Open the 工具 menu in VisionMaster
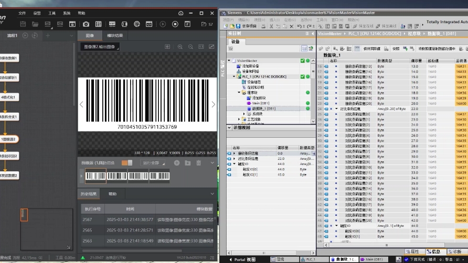This screenshot has width=468, height=263. tap(52, 13)
